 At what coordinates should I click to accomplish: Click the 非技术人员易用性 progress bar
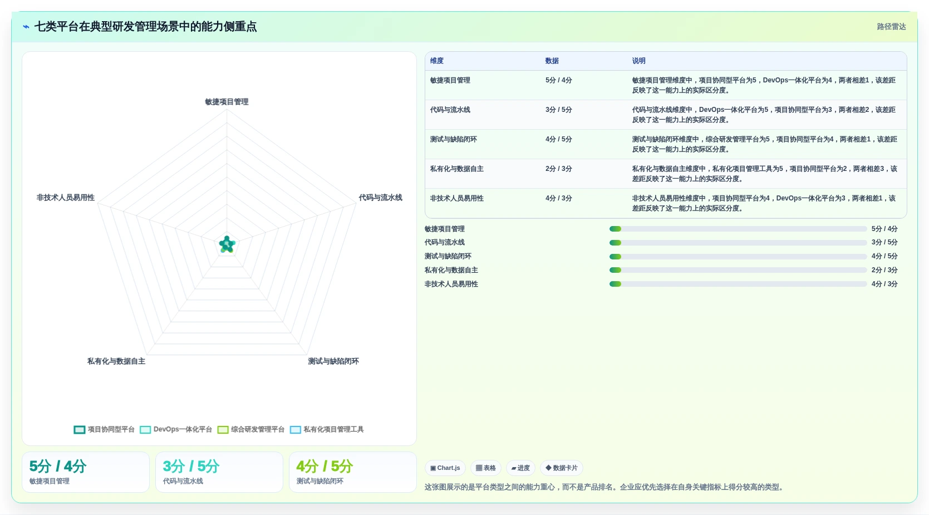pos(738,284)
